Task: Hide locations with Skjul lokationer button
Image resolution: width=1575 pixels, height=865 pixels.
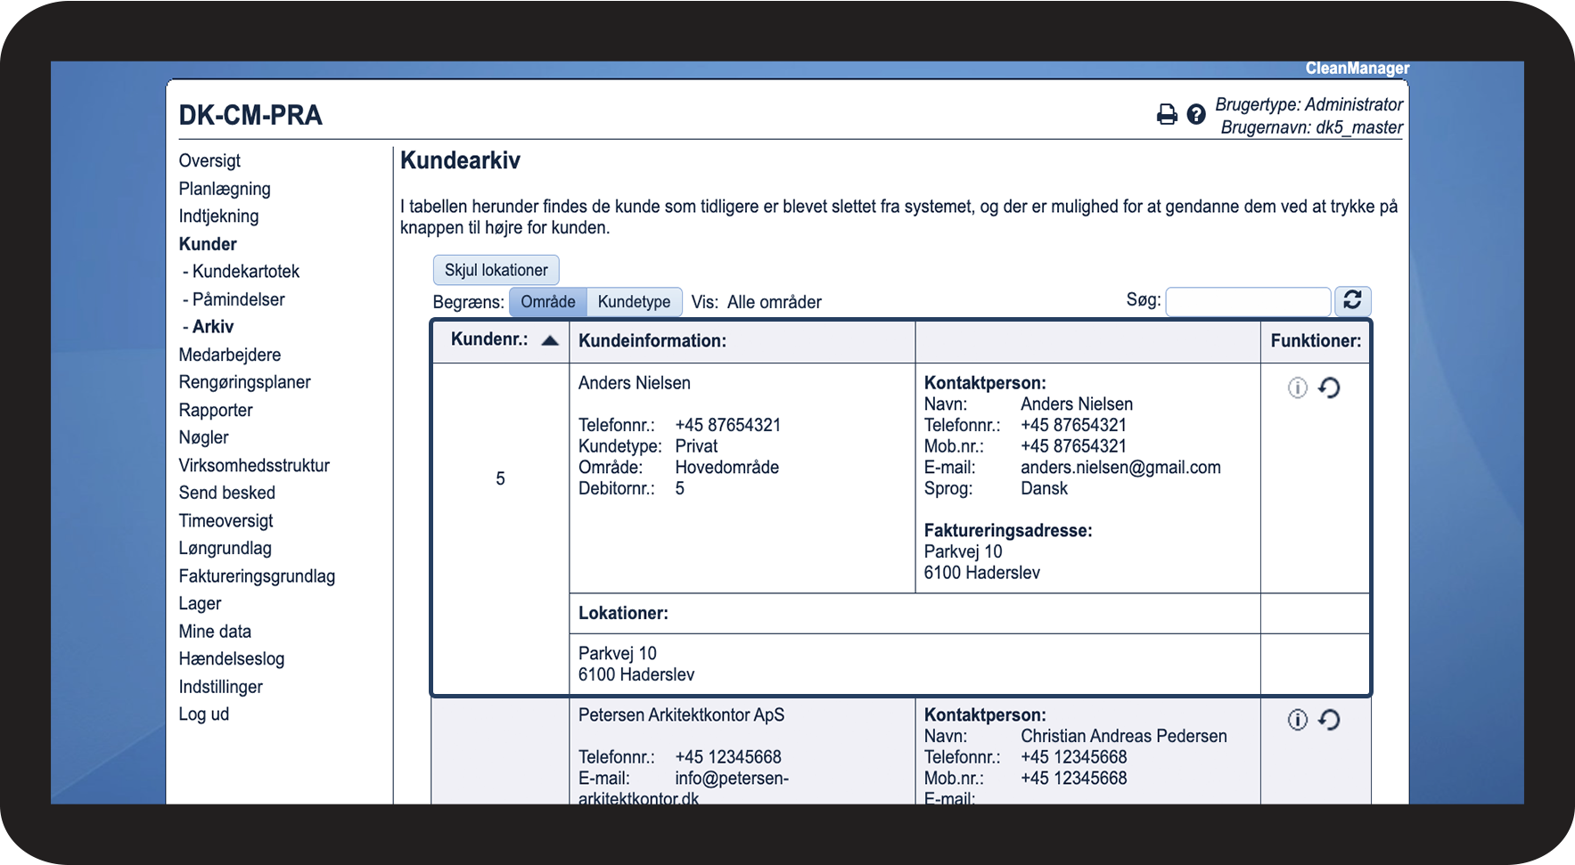Action: (496, 270)
